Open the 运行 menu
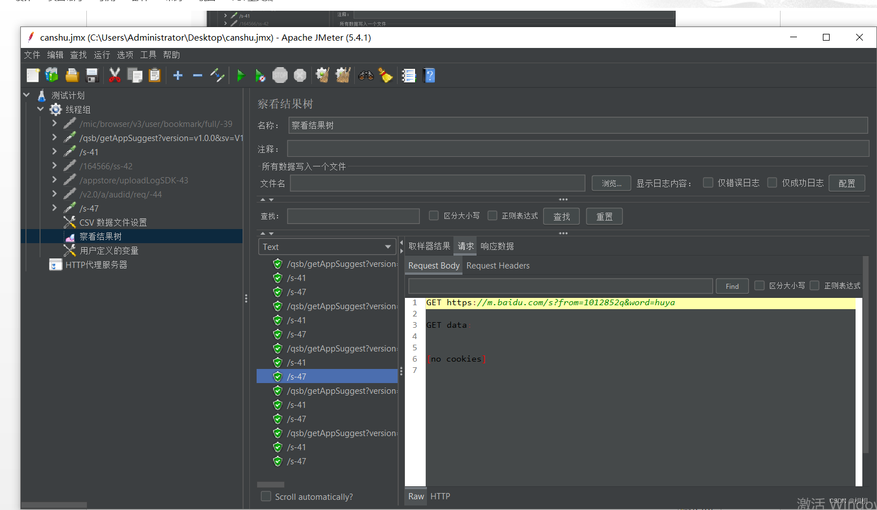This screenshot has height=510, width=877. click(x=102, y=55)
